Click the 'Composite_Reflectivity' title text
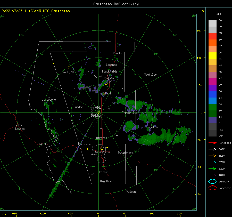This screenshot has height=217, width=232. [116, 4]
